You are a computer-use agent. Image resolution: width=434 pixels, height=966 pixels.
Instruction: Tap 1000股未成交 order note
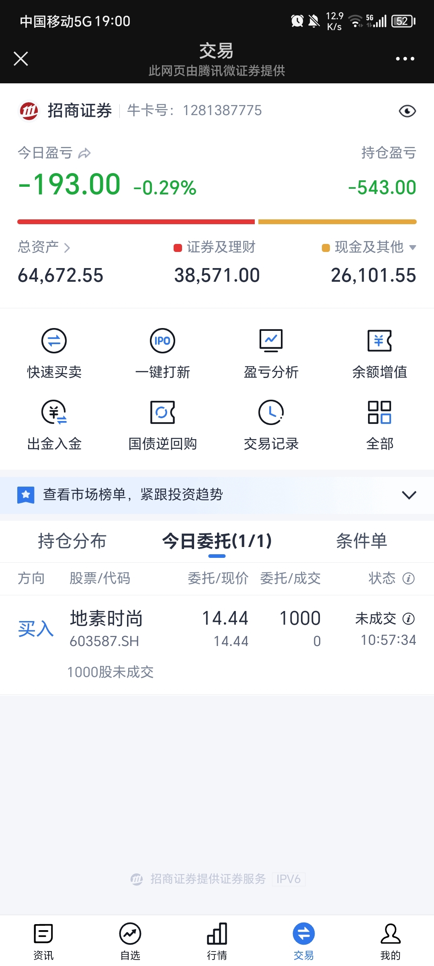(111, 672)
